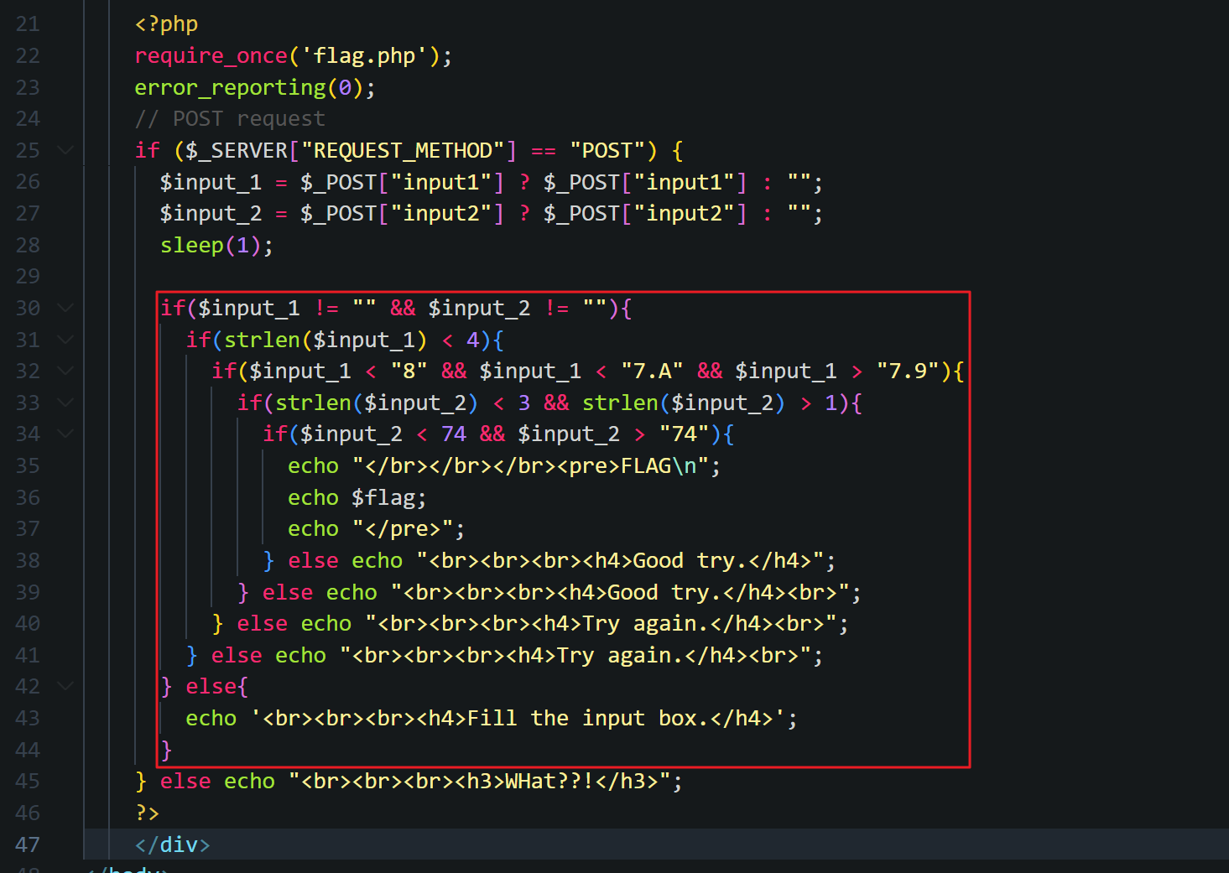Fold the else block at line 42
The width and height of the screenshot is (1229, 873).
coord(65,687)
